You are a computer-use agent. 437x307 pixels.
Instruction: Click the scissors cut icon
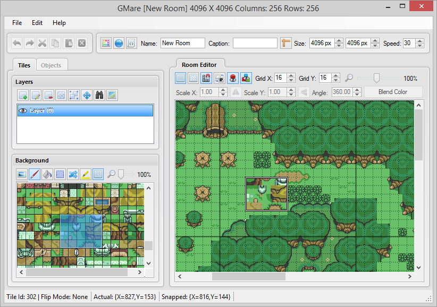tap(43, 43)
